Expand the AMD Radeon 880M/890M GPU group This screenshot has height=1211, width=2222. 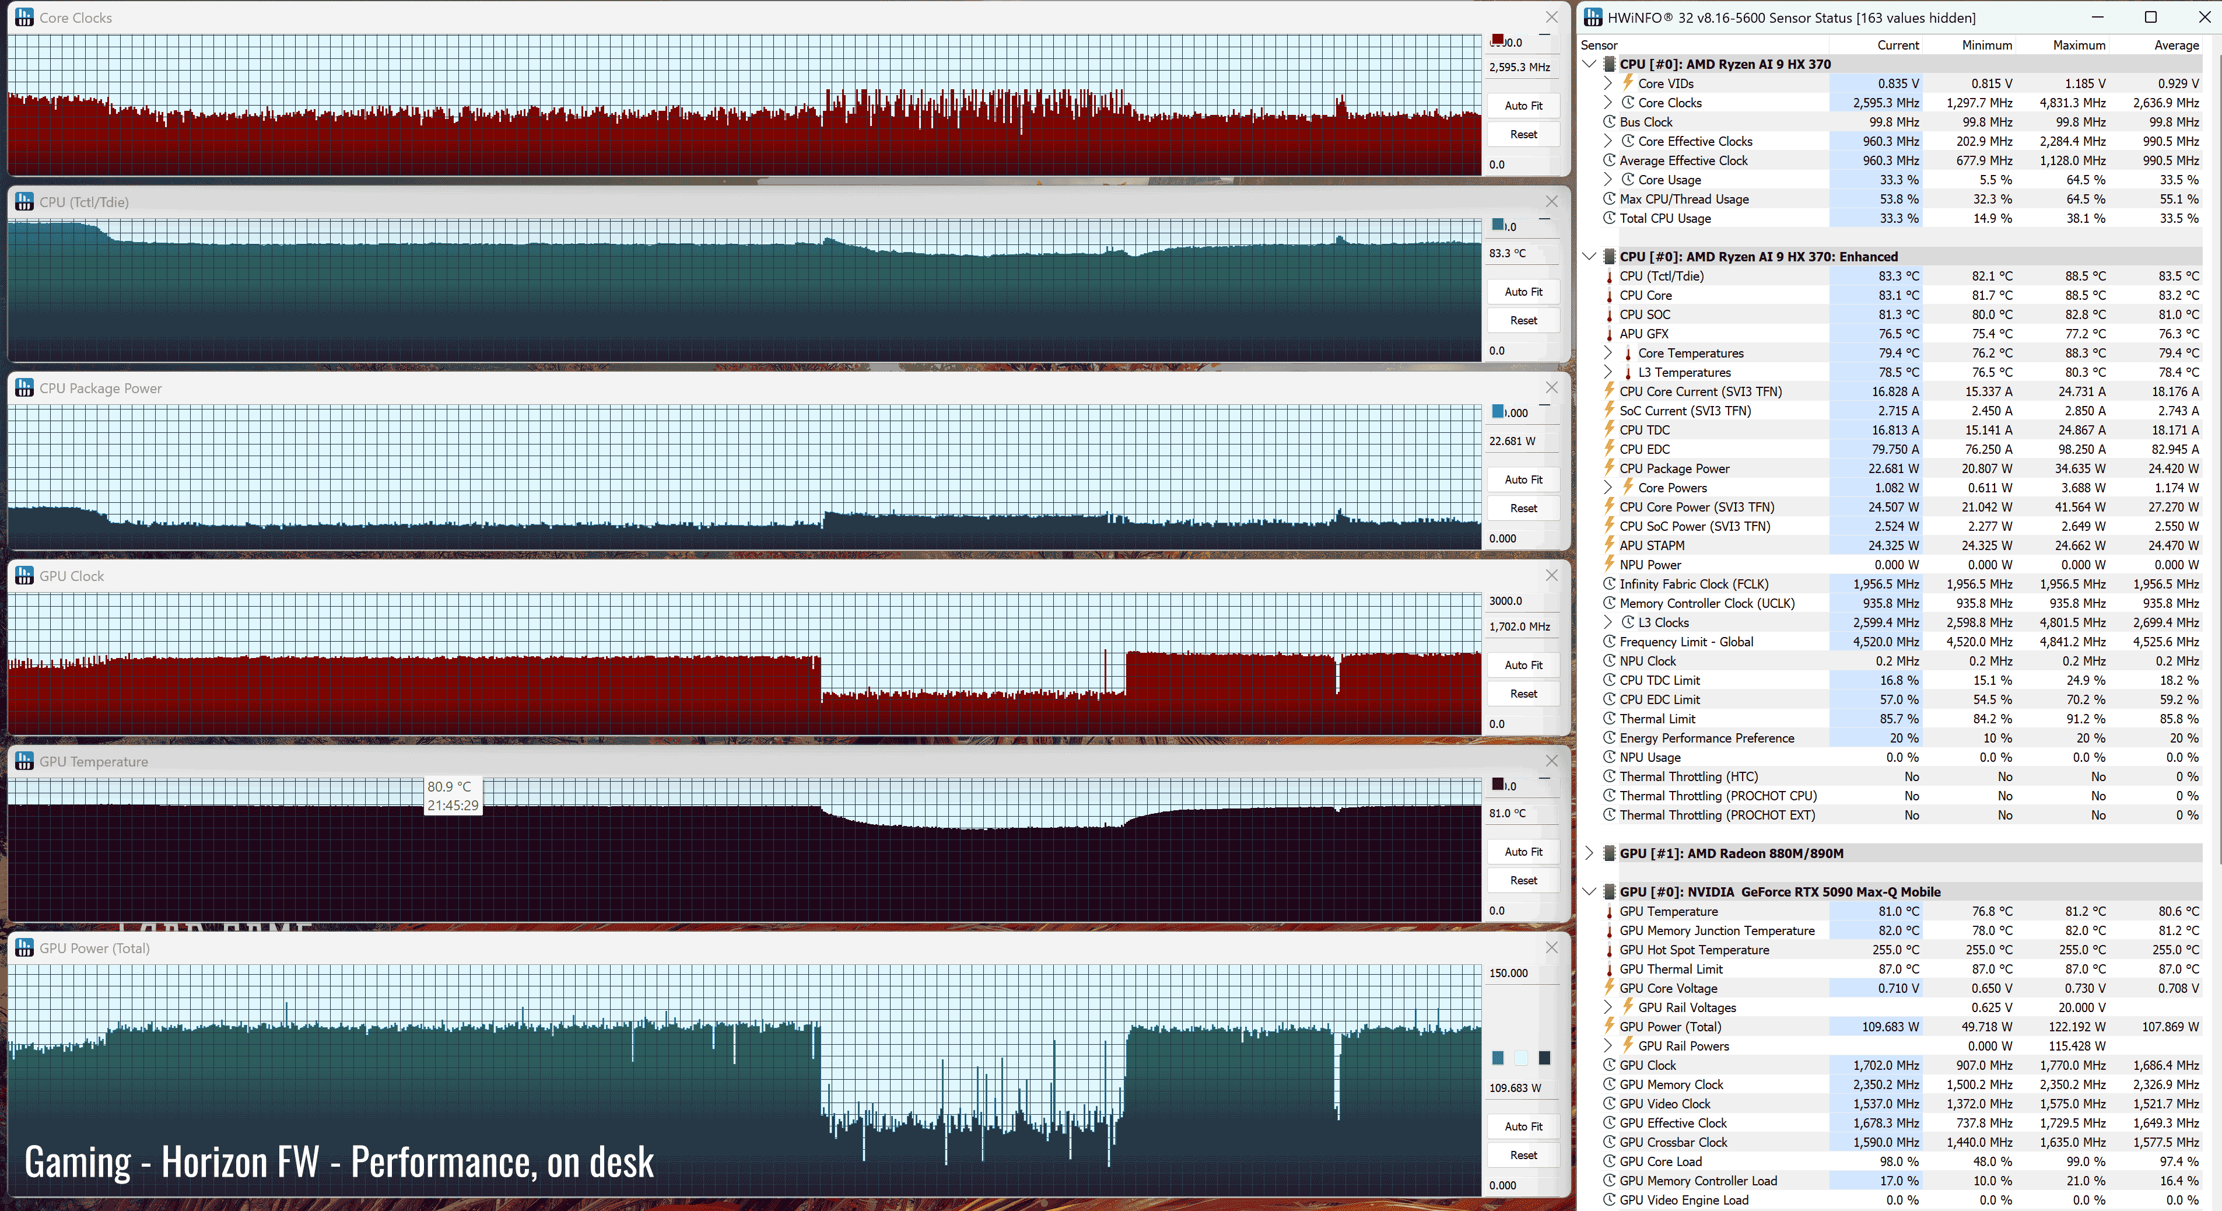pos(1590,852)
